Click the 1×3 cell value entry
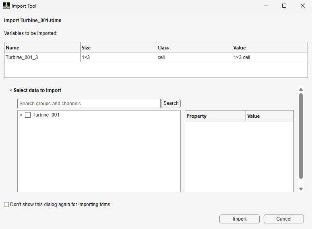Viewport: 312px width, 229px height. [270, 57]
